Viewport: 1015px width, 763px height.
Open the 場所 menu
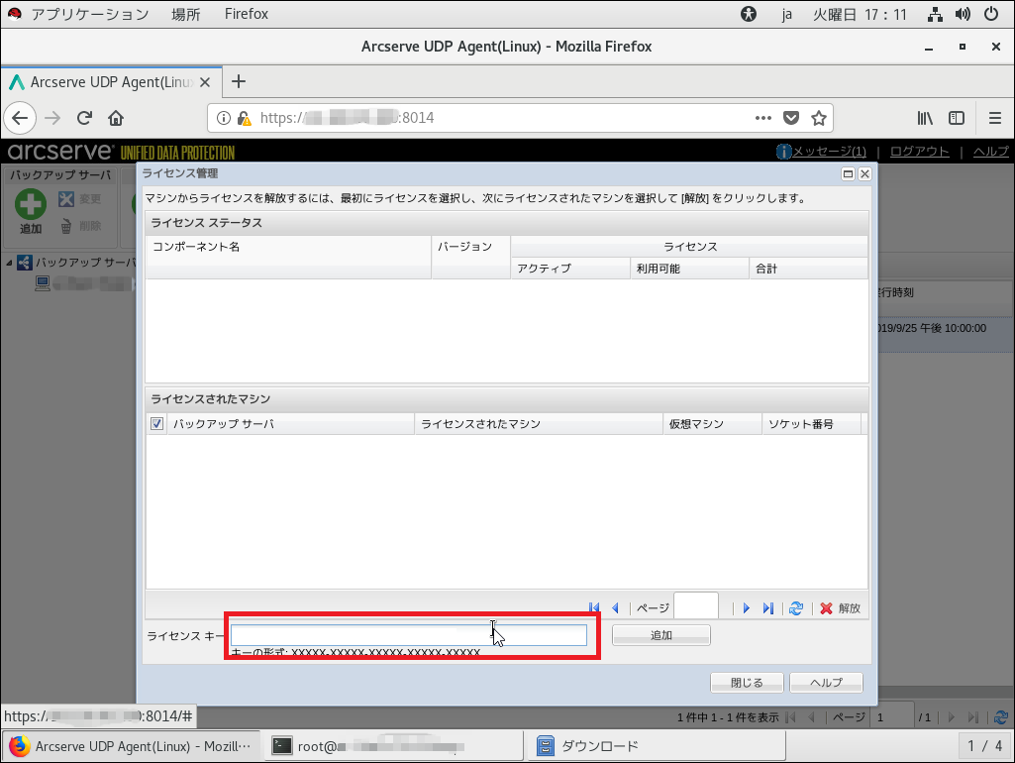pos(186,14)
